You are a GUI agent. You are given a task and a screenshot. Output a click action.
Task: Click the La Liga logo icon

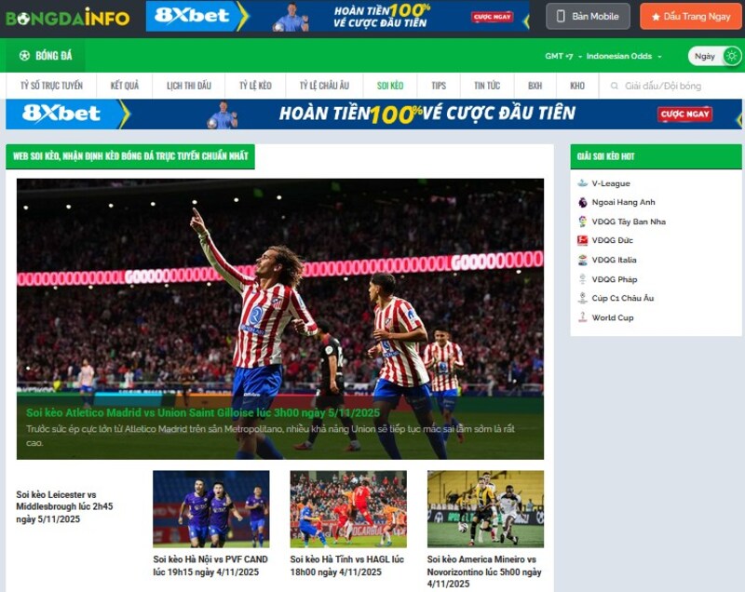pos(583,222)
